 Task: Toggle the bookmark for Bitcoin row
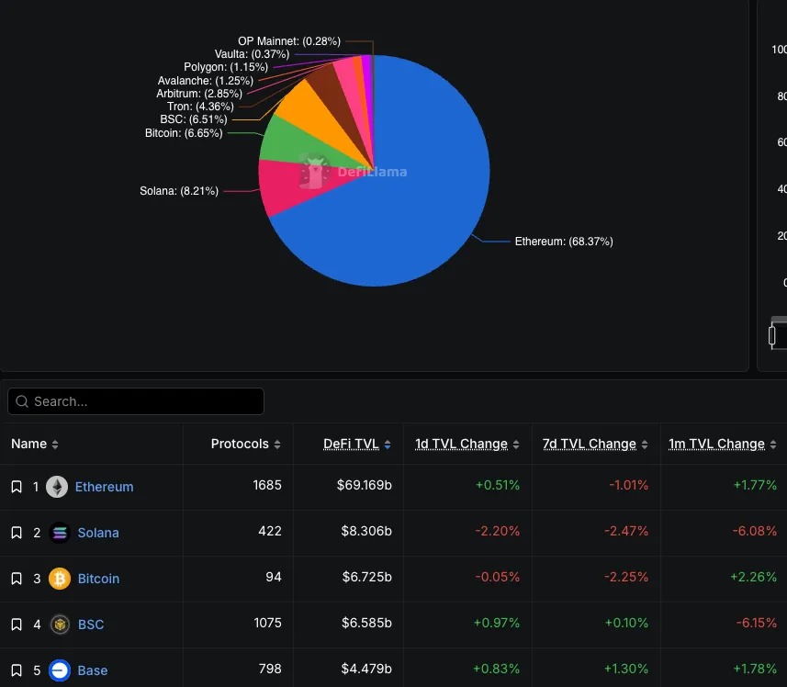pyautogui.click(x=15, y=579)
